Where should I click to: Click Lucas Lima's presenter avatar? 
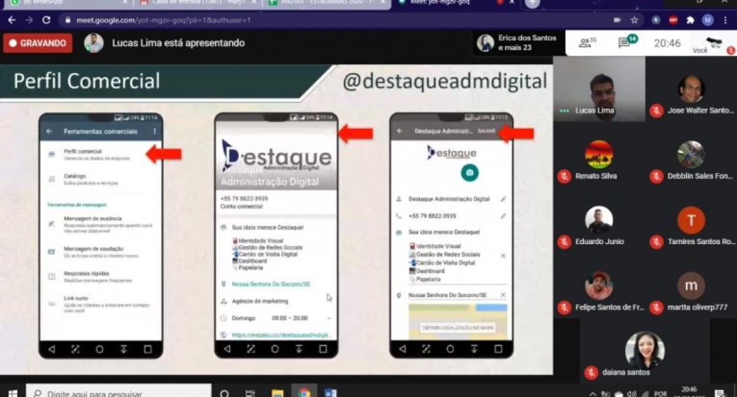pyautogui.click(x=94, y=43)
